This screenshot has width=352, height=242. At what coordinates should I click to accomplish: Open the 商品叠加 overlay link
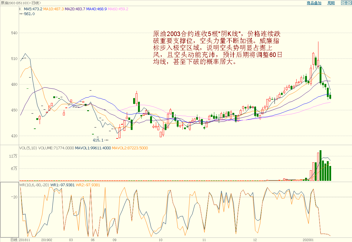(x=314, y=3)
